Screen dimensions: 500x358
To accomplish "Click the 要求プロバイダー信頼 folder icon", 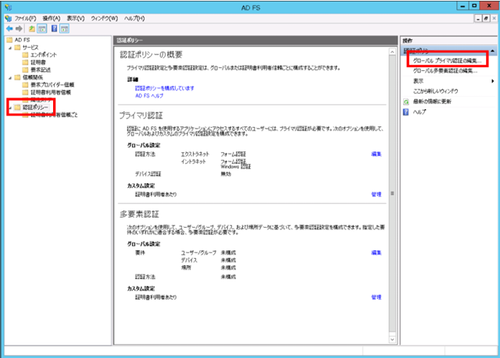I will click(x=25, y=85).
